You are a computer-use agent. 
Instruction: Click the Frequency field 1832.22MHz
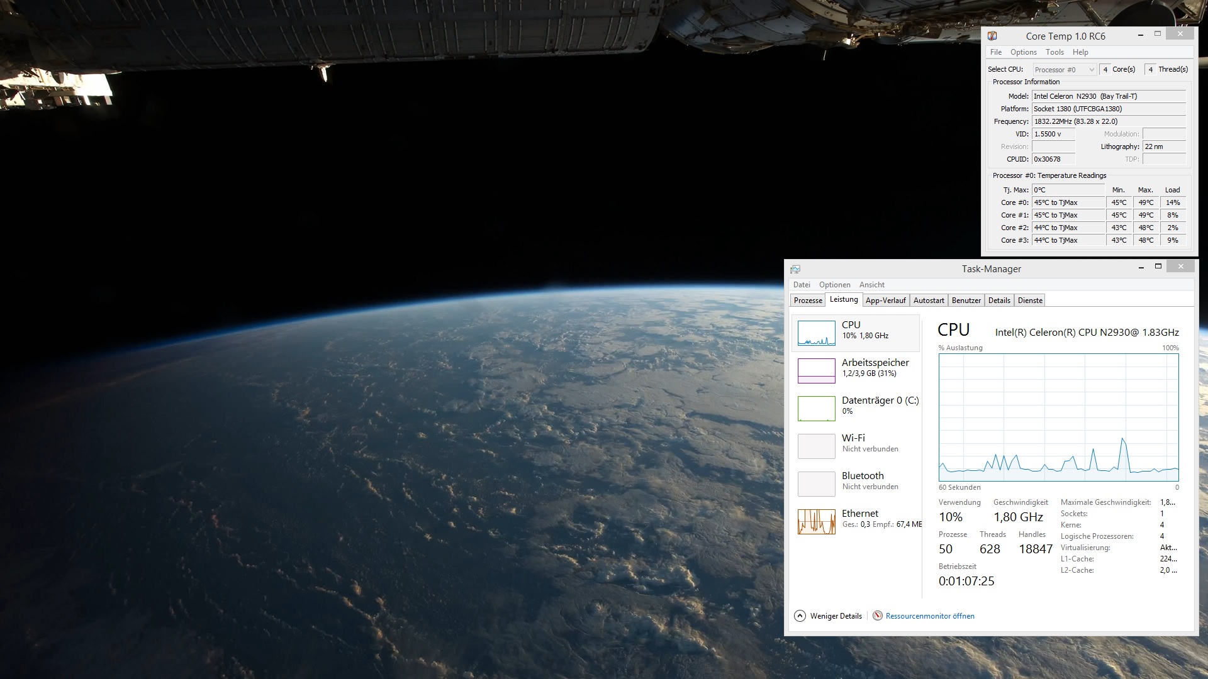[1109, 121]
